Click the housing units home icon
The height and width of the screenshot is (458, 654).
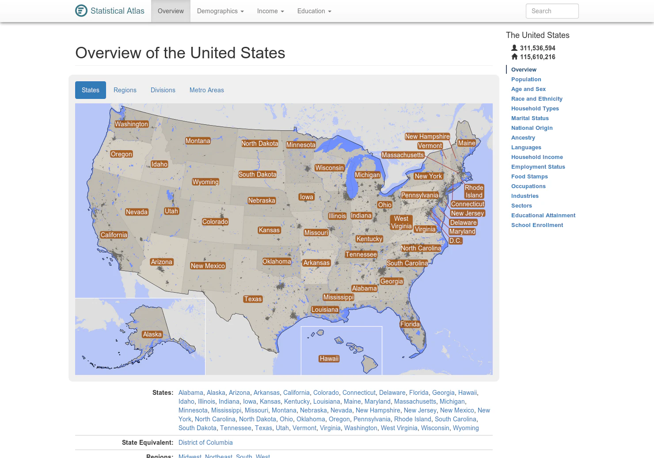pos(514,57)
